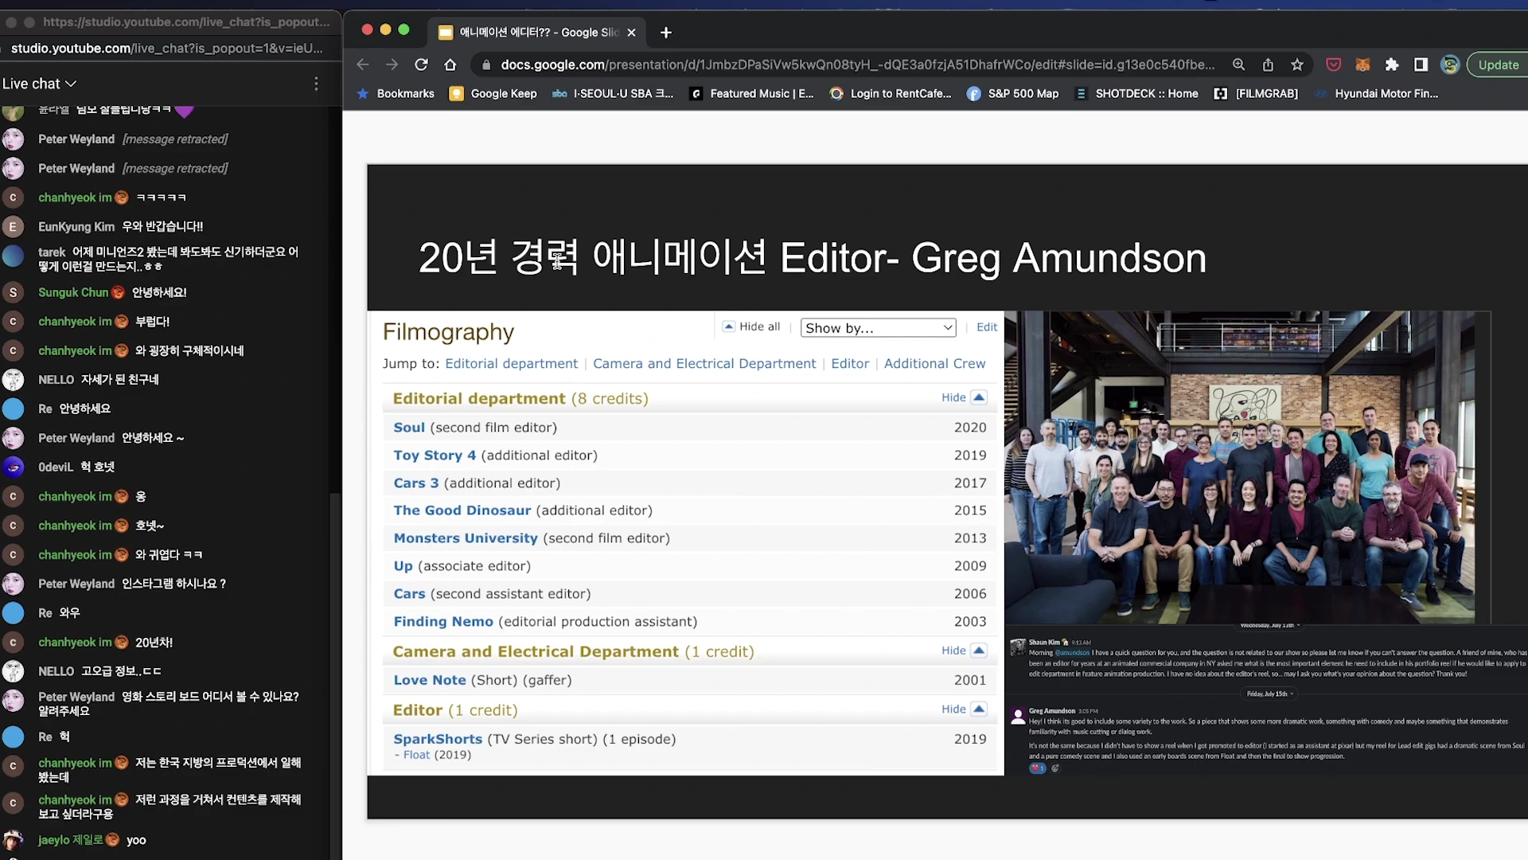Click the address bar URL field

[x=857, y=64]
